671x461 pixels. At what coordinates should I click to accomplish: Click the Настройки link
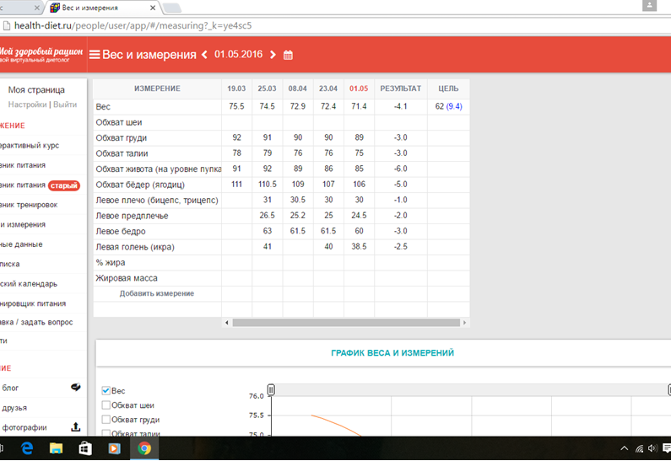pos(27,105)
